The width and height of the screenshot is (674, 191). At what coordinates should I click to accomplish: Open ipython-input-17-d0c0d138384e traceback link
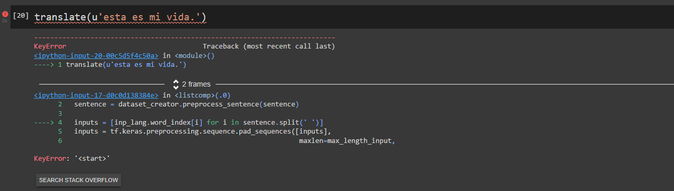point(96,95)
